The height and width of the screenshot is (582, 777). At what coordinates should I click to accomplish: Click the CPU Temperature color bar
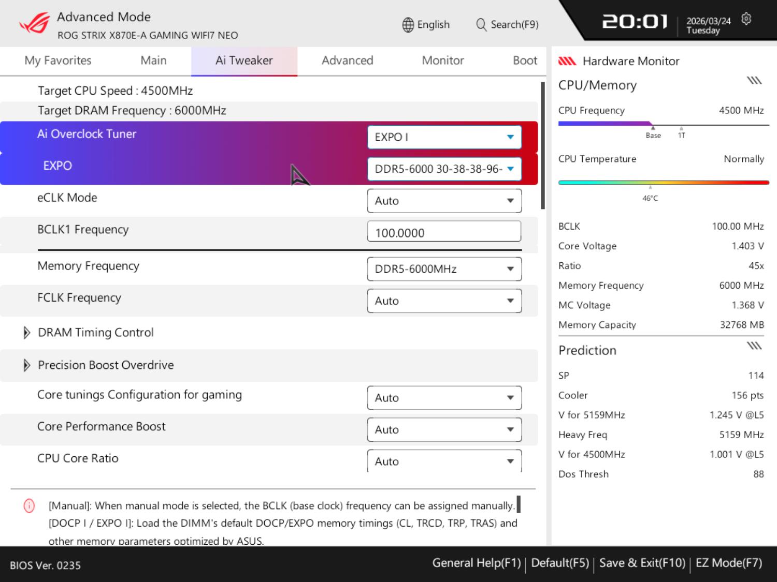pos(663,183)
